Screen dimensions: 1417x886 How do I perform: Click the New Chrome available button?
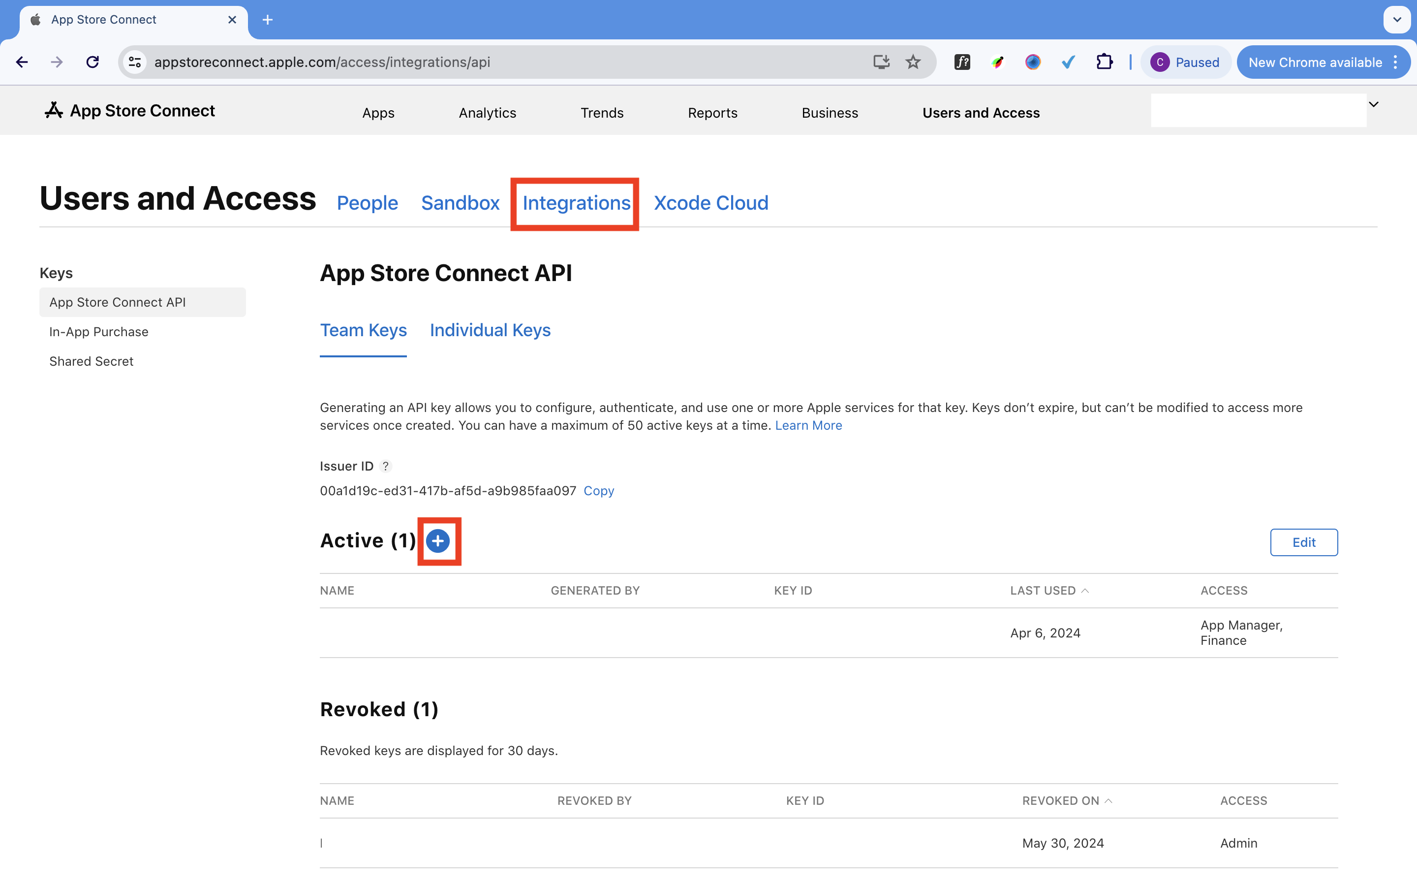[1315, 62]
